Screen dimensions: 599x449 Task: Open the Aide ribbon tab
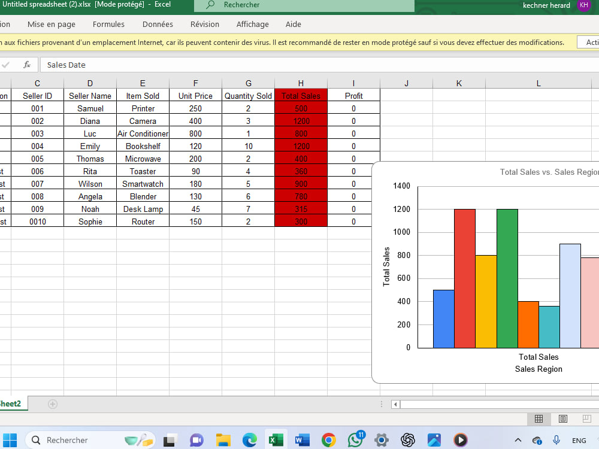(293, 24)
